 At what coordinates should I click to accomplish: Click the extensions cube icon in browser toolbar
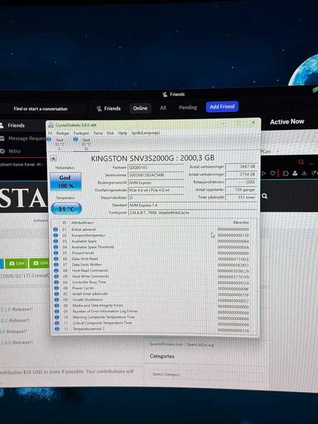286,173
